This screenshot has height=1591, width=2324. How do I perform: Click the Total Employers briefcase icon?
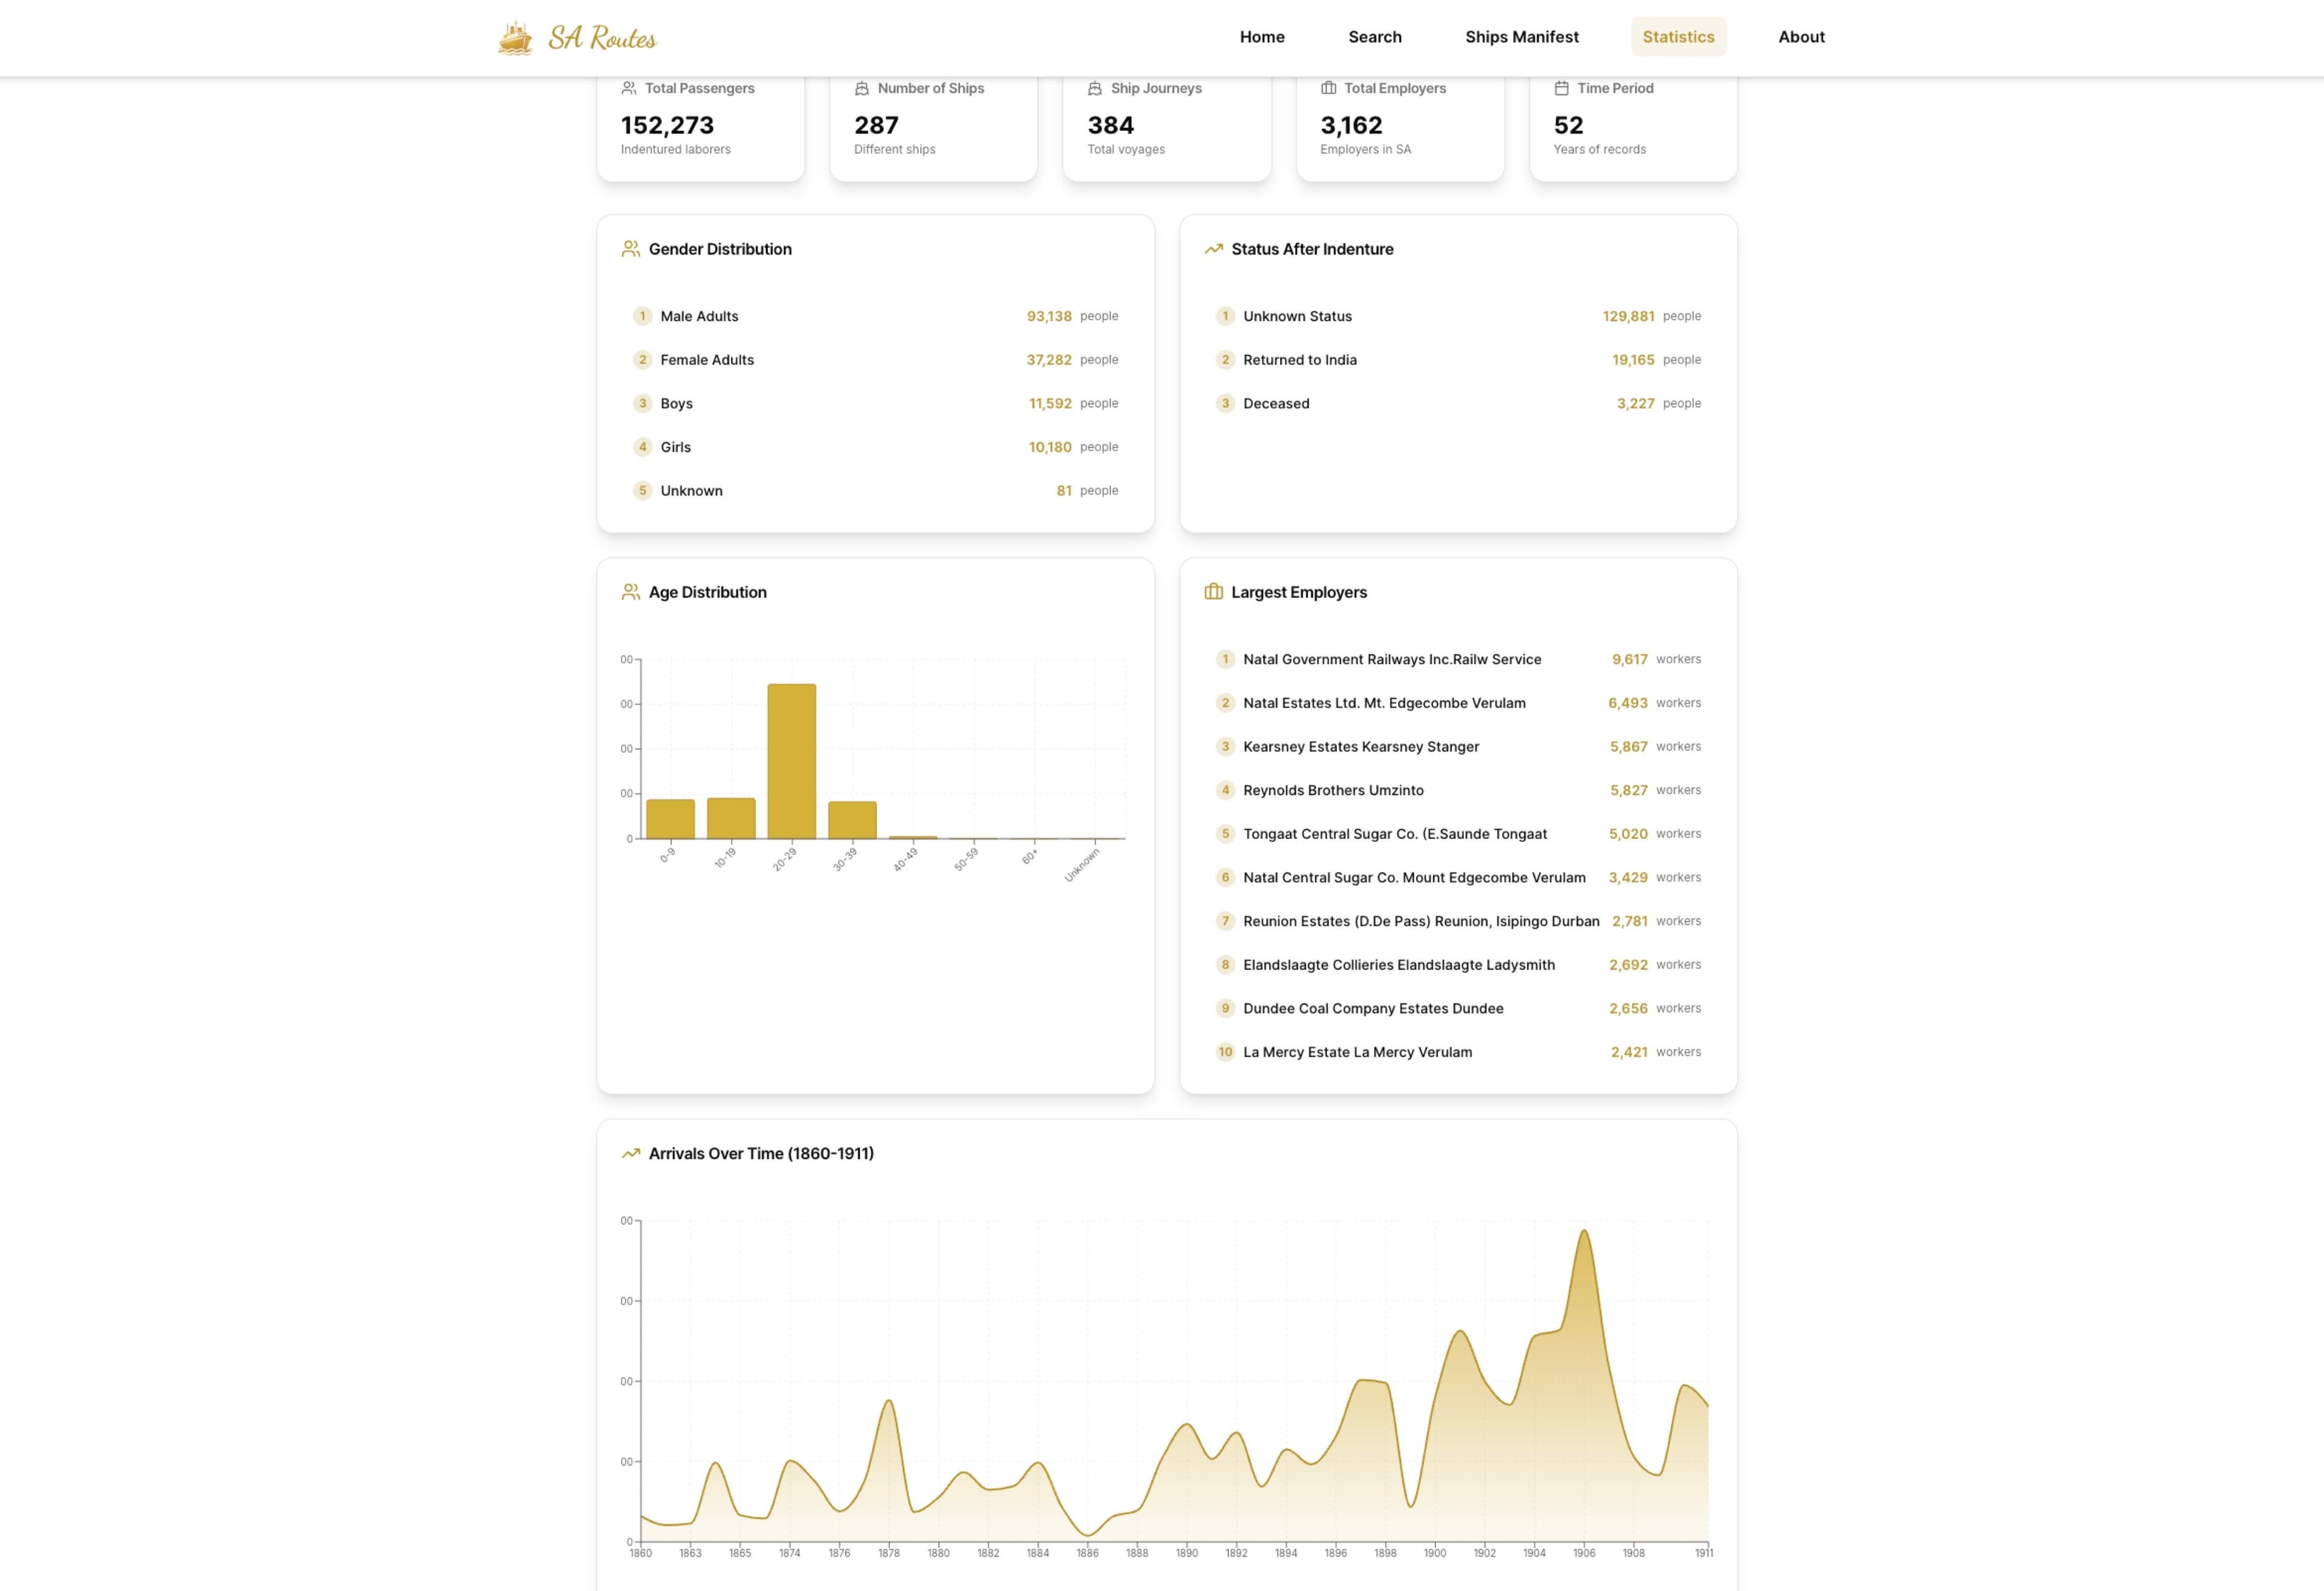point(1328,88)
